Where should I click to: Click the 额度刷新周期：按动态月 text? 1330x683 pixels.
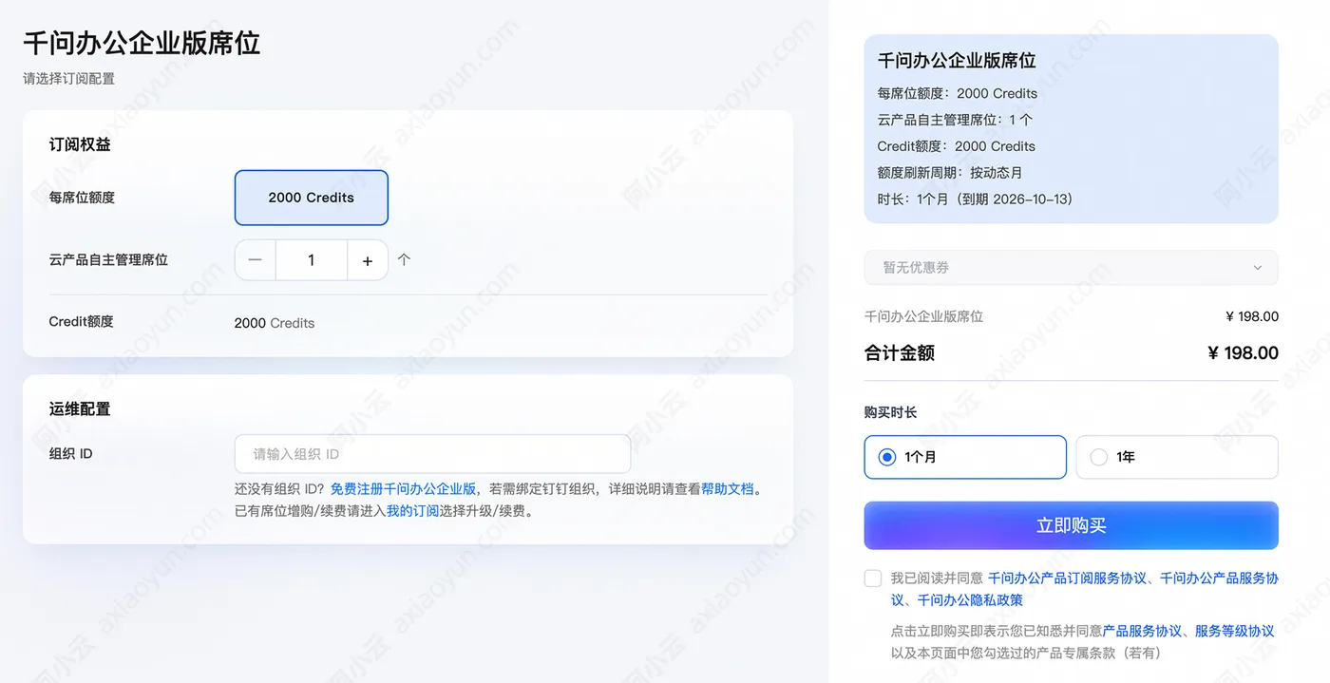950,173
